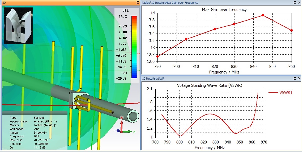Image resolution: width=303 pixels, height=152 pixels.
Task: Click the '-0.2271 dB' radiation efficiency value
Action: [41, 140]
